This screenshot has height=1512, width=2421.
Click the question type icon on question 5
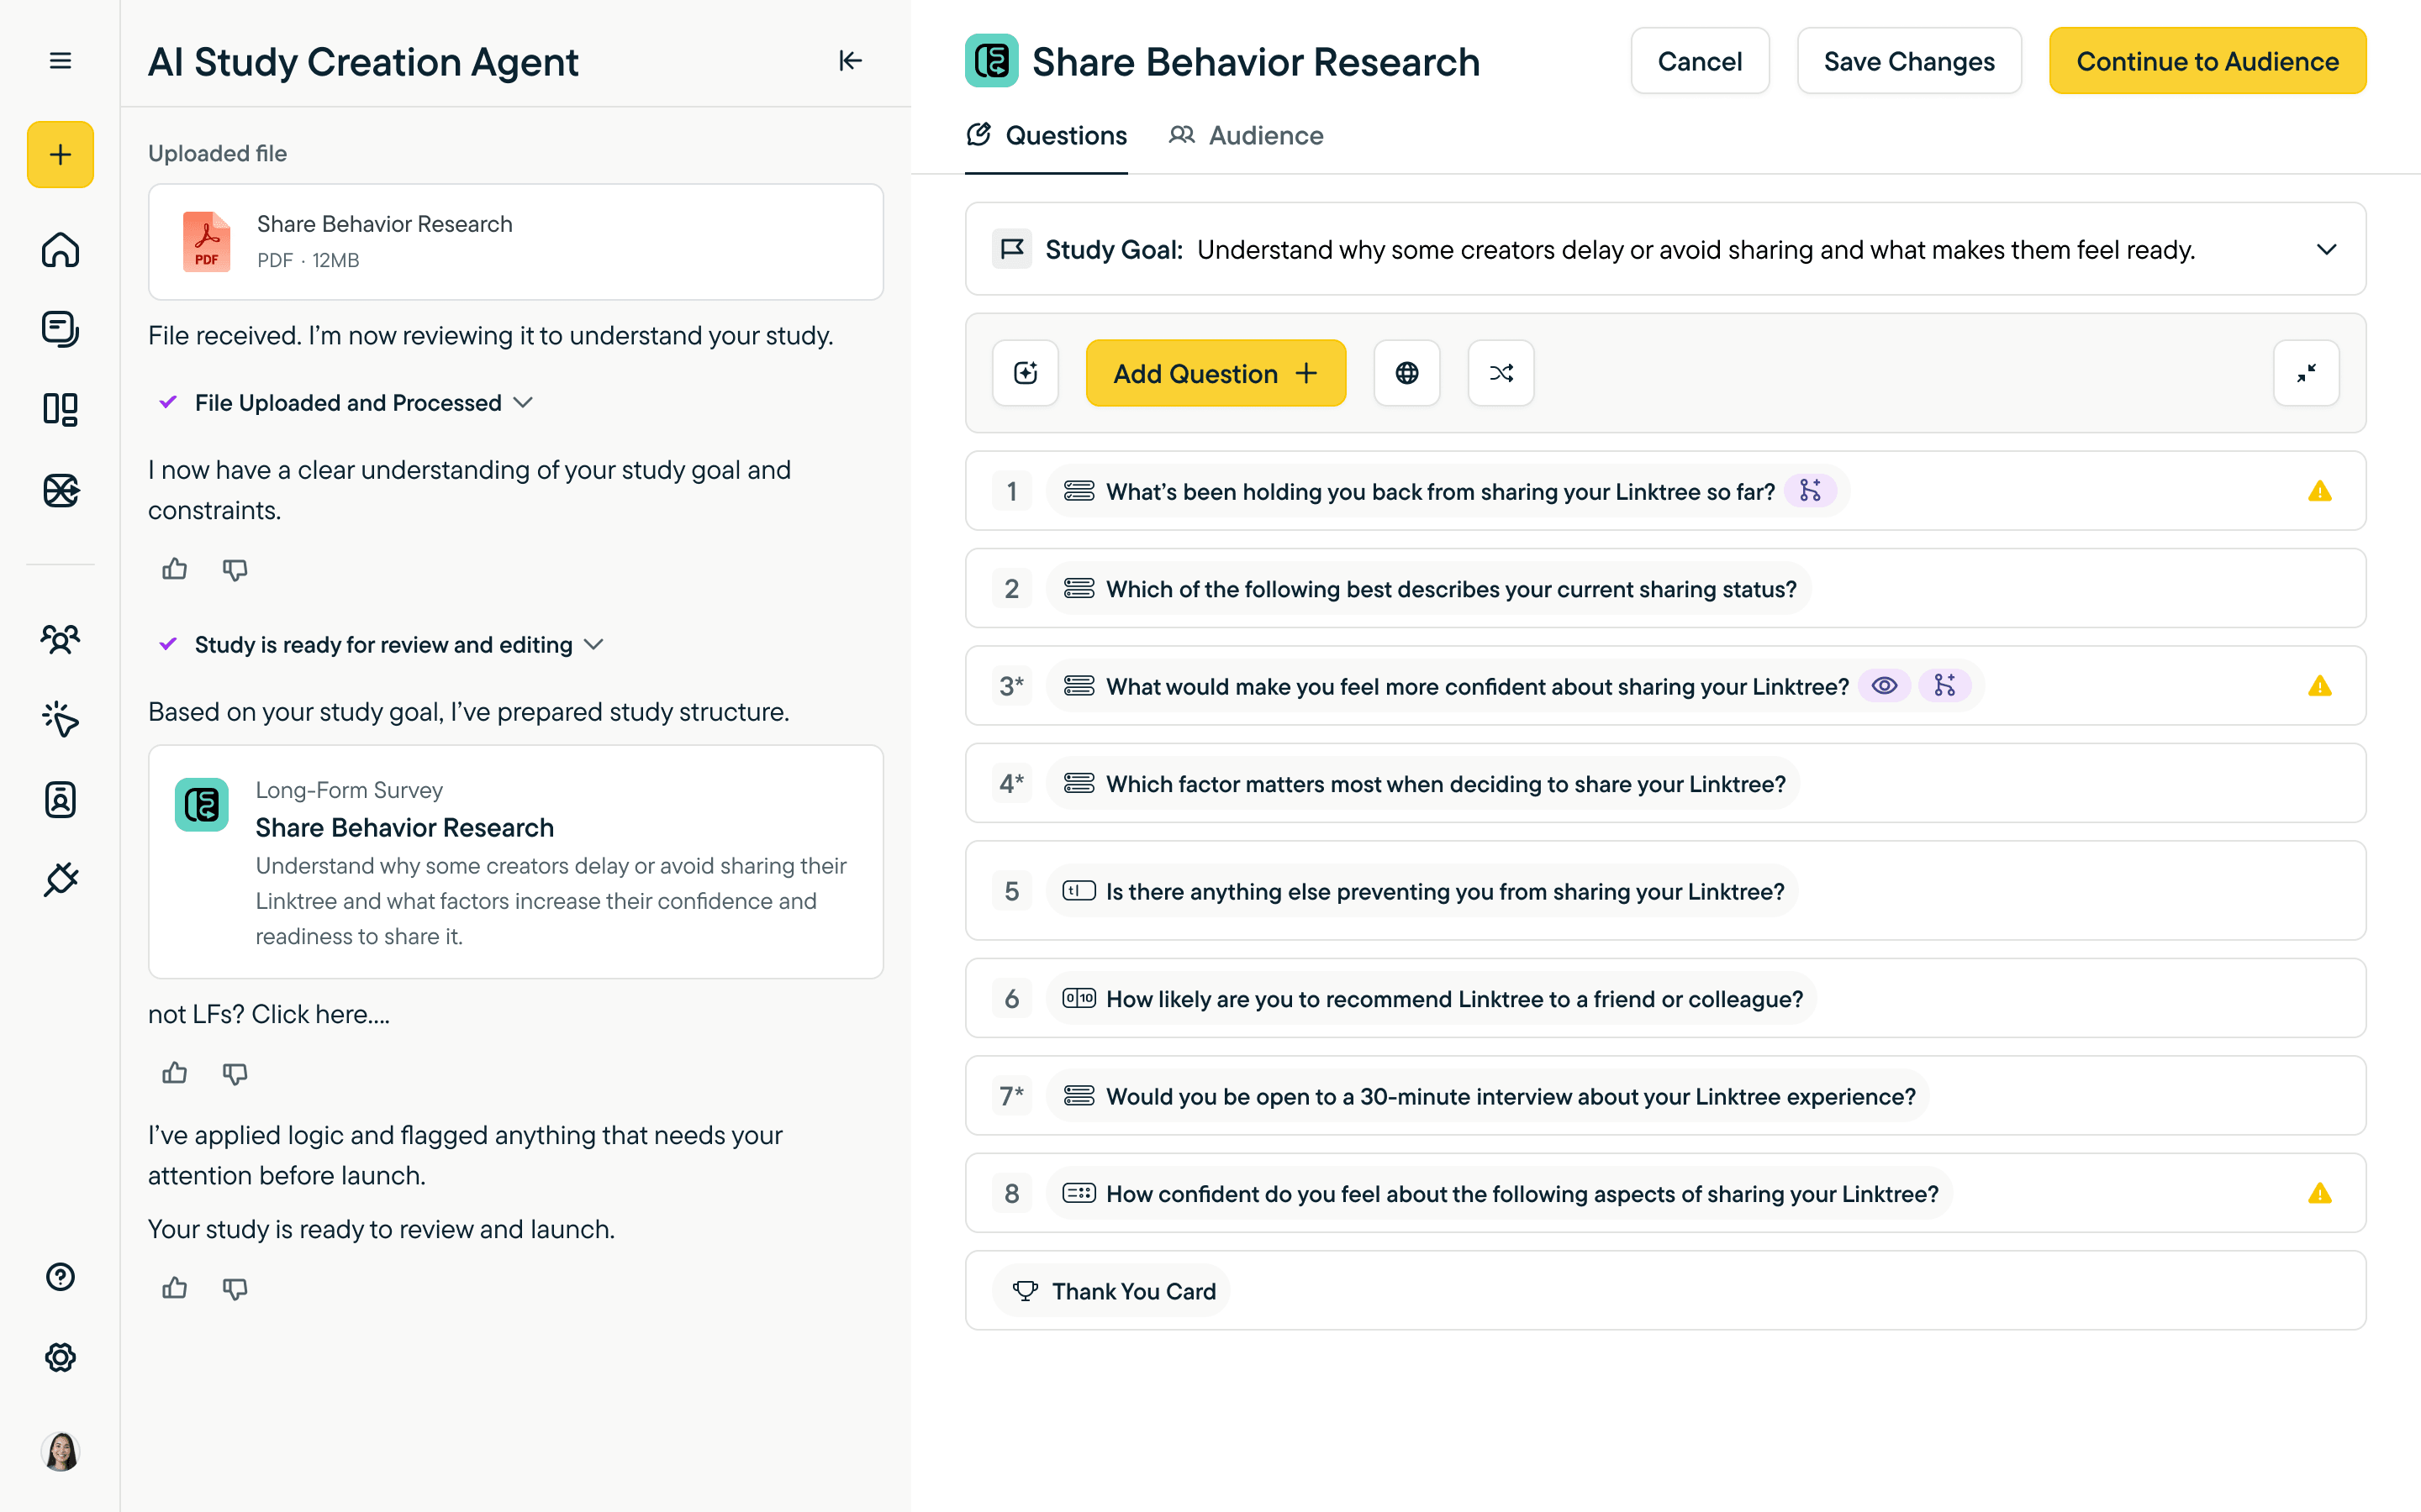tap(1079, 890)
